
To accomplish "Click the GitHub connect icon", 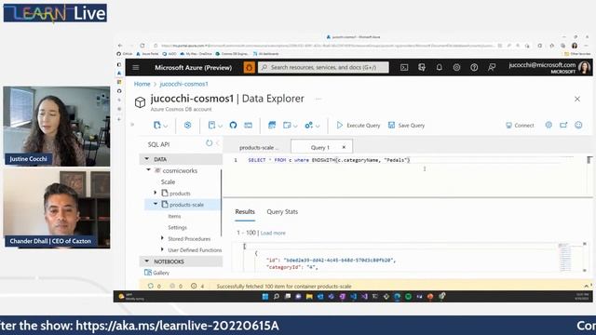I will coord(233,125).
